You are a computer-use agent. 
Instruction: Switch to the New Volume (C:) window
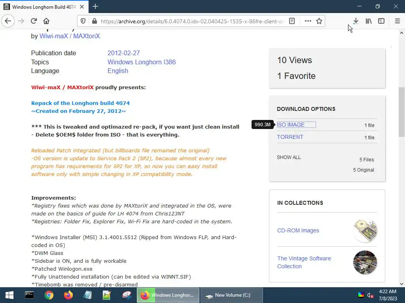click(x=232, y=295)
